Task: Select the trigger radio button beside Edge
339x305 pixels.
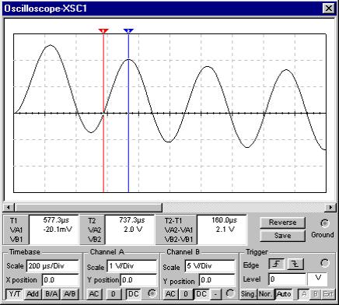Action: [324, 263]
